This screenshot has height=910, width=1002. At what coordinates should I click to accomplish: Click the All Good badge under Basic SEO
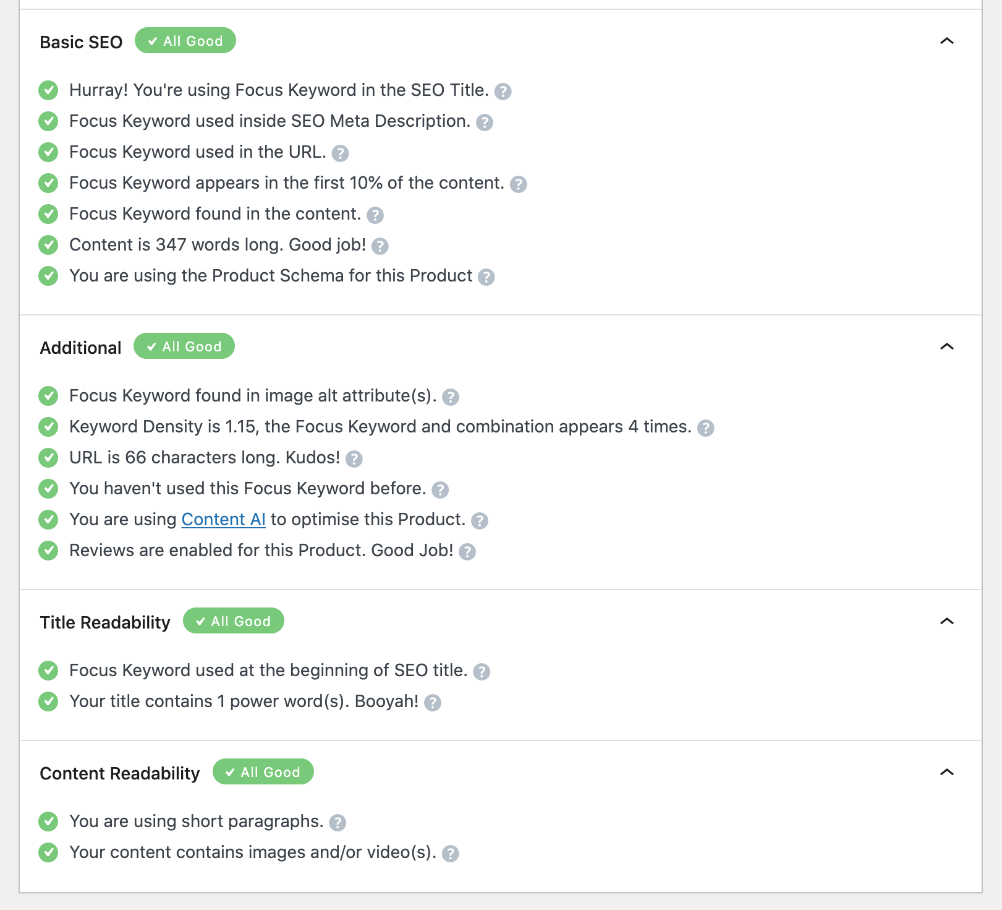(x=185, y=40)
